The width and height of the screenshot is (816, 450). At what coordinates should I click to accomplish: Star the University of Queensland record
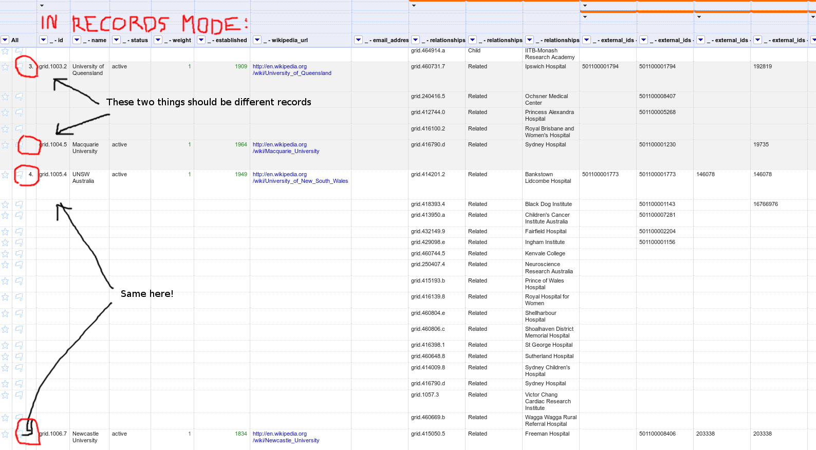5,67
